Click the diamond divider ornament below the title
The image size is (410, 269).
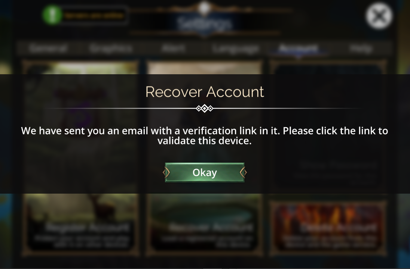[205, 108]
